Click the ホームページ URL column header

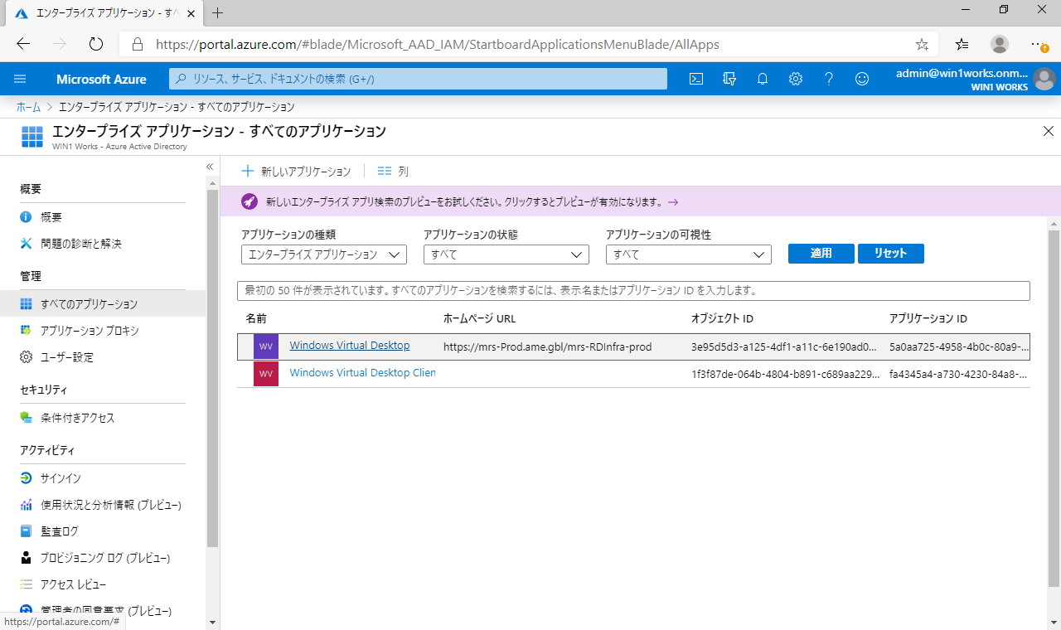480,318
